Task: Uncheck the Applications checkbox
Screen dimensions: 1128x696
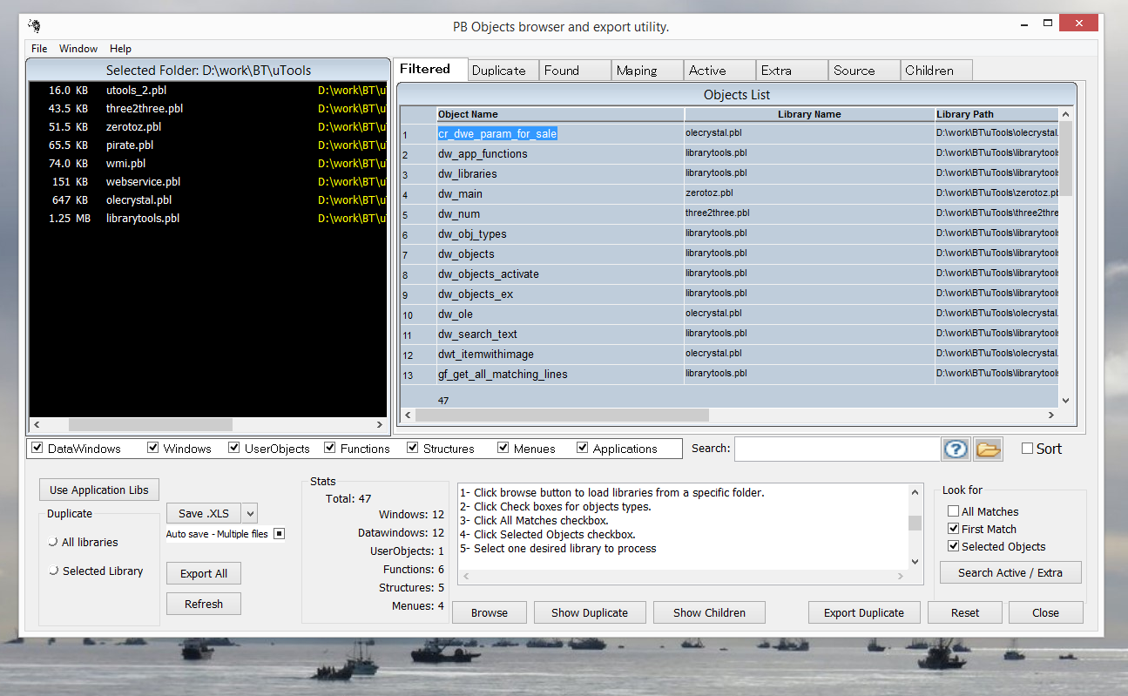Action: point(583,448)
